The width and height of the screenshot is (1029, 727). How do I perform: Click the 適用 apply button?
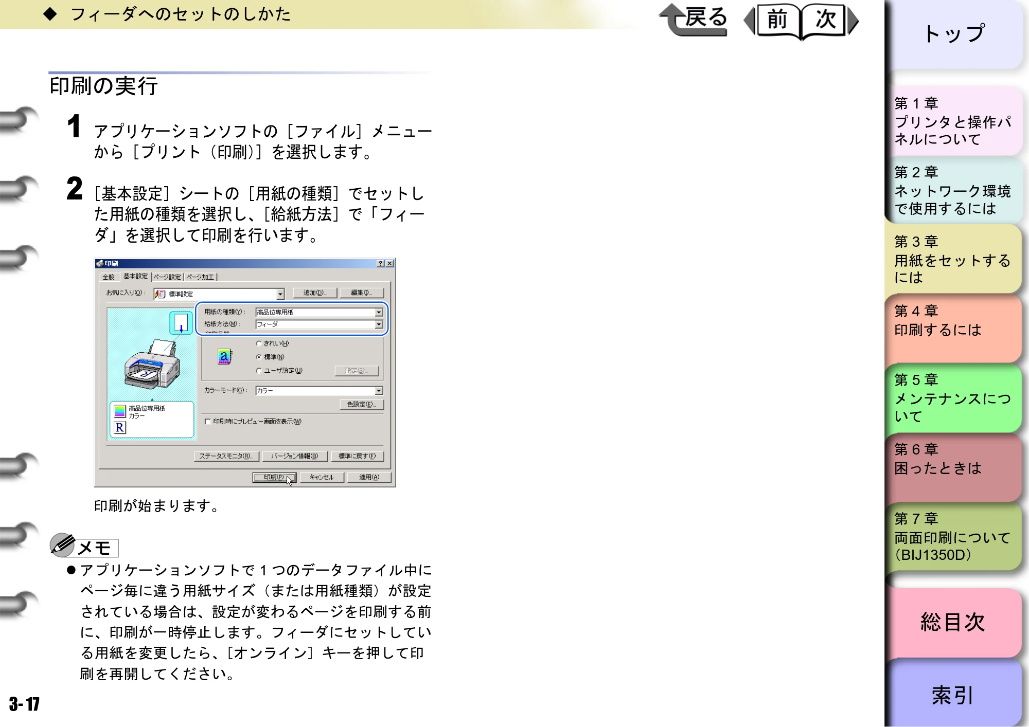pyautogui.click(x=369, y=478)
